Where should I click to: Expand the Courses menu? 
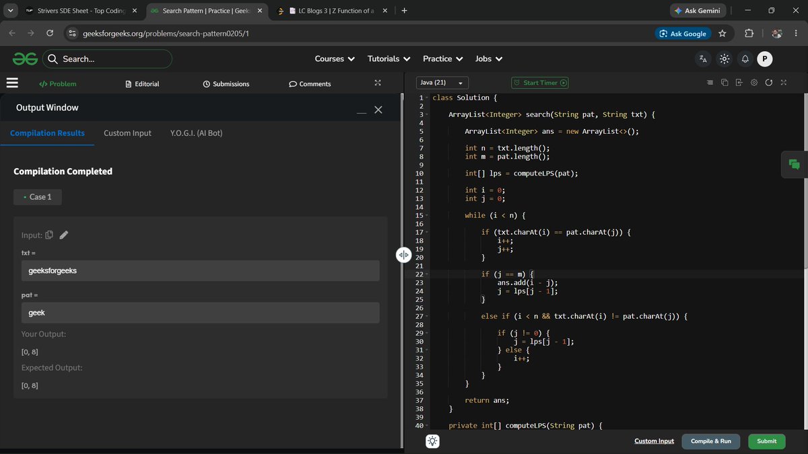click(335, 59)
